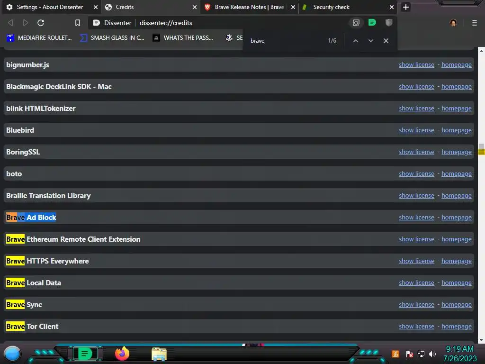Open homepage link for bignumber.js
This screenshot has height=364, width=485.
pos(456,64)
